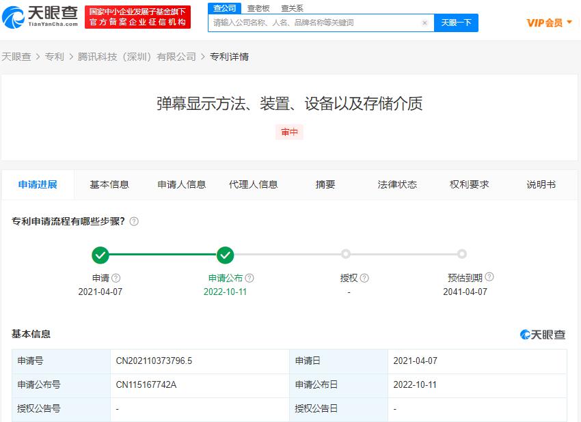
Task: Select publication number CN115167742A
Action: 146,384
